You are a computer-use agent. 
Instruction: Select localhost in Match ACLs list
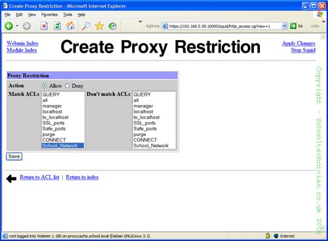click(63, 112)
